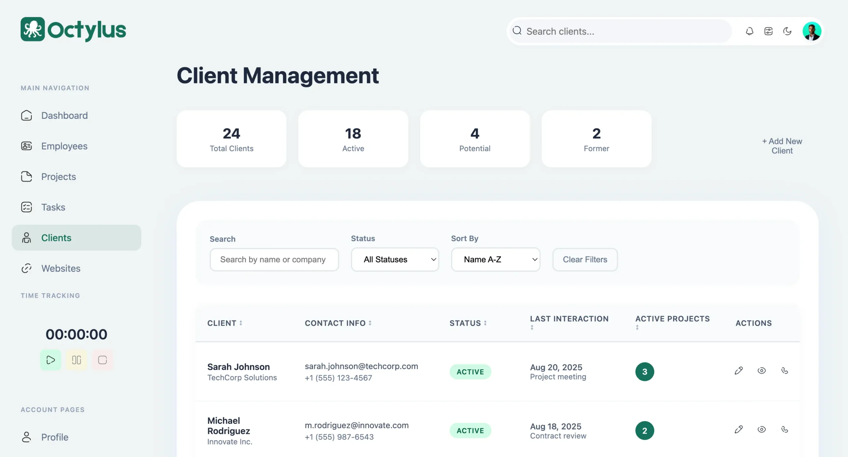Open Employees in the sidebar
Image resolution: width=848 pixels, height=457 pixels.
pos(64,146)
